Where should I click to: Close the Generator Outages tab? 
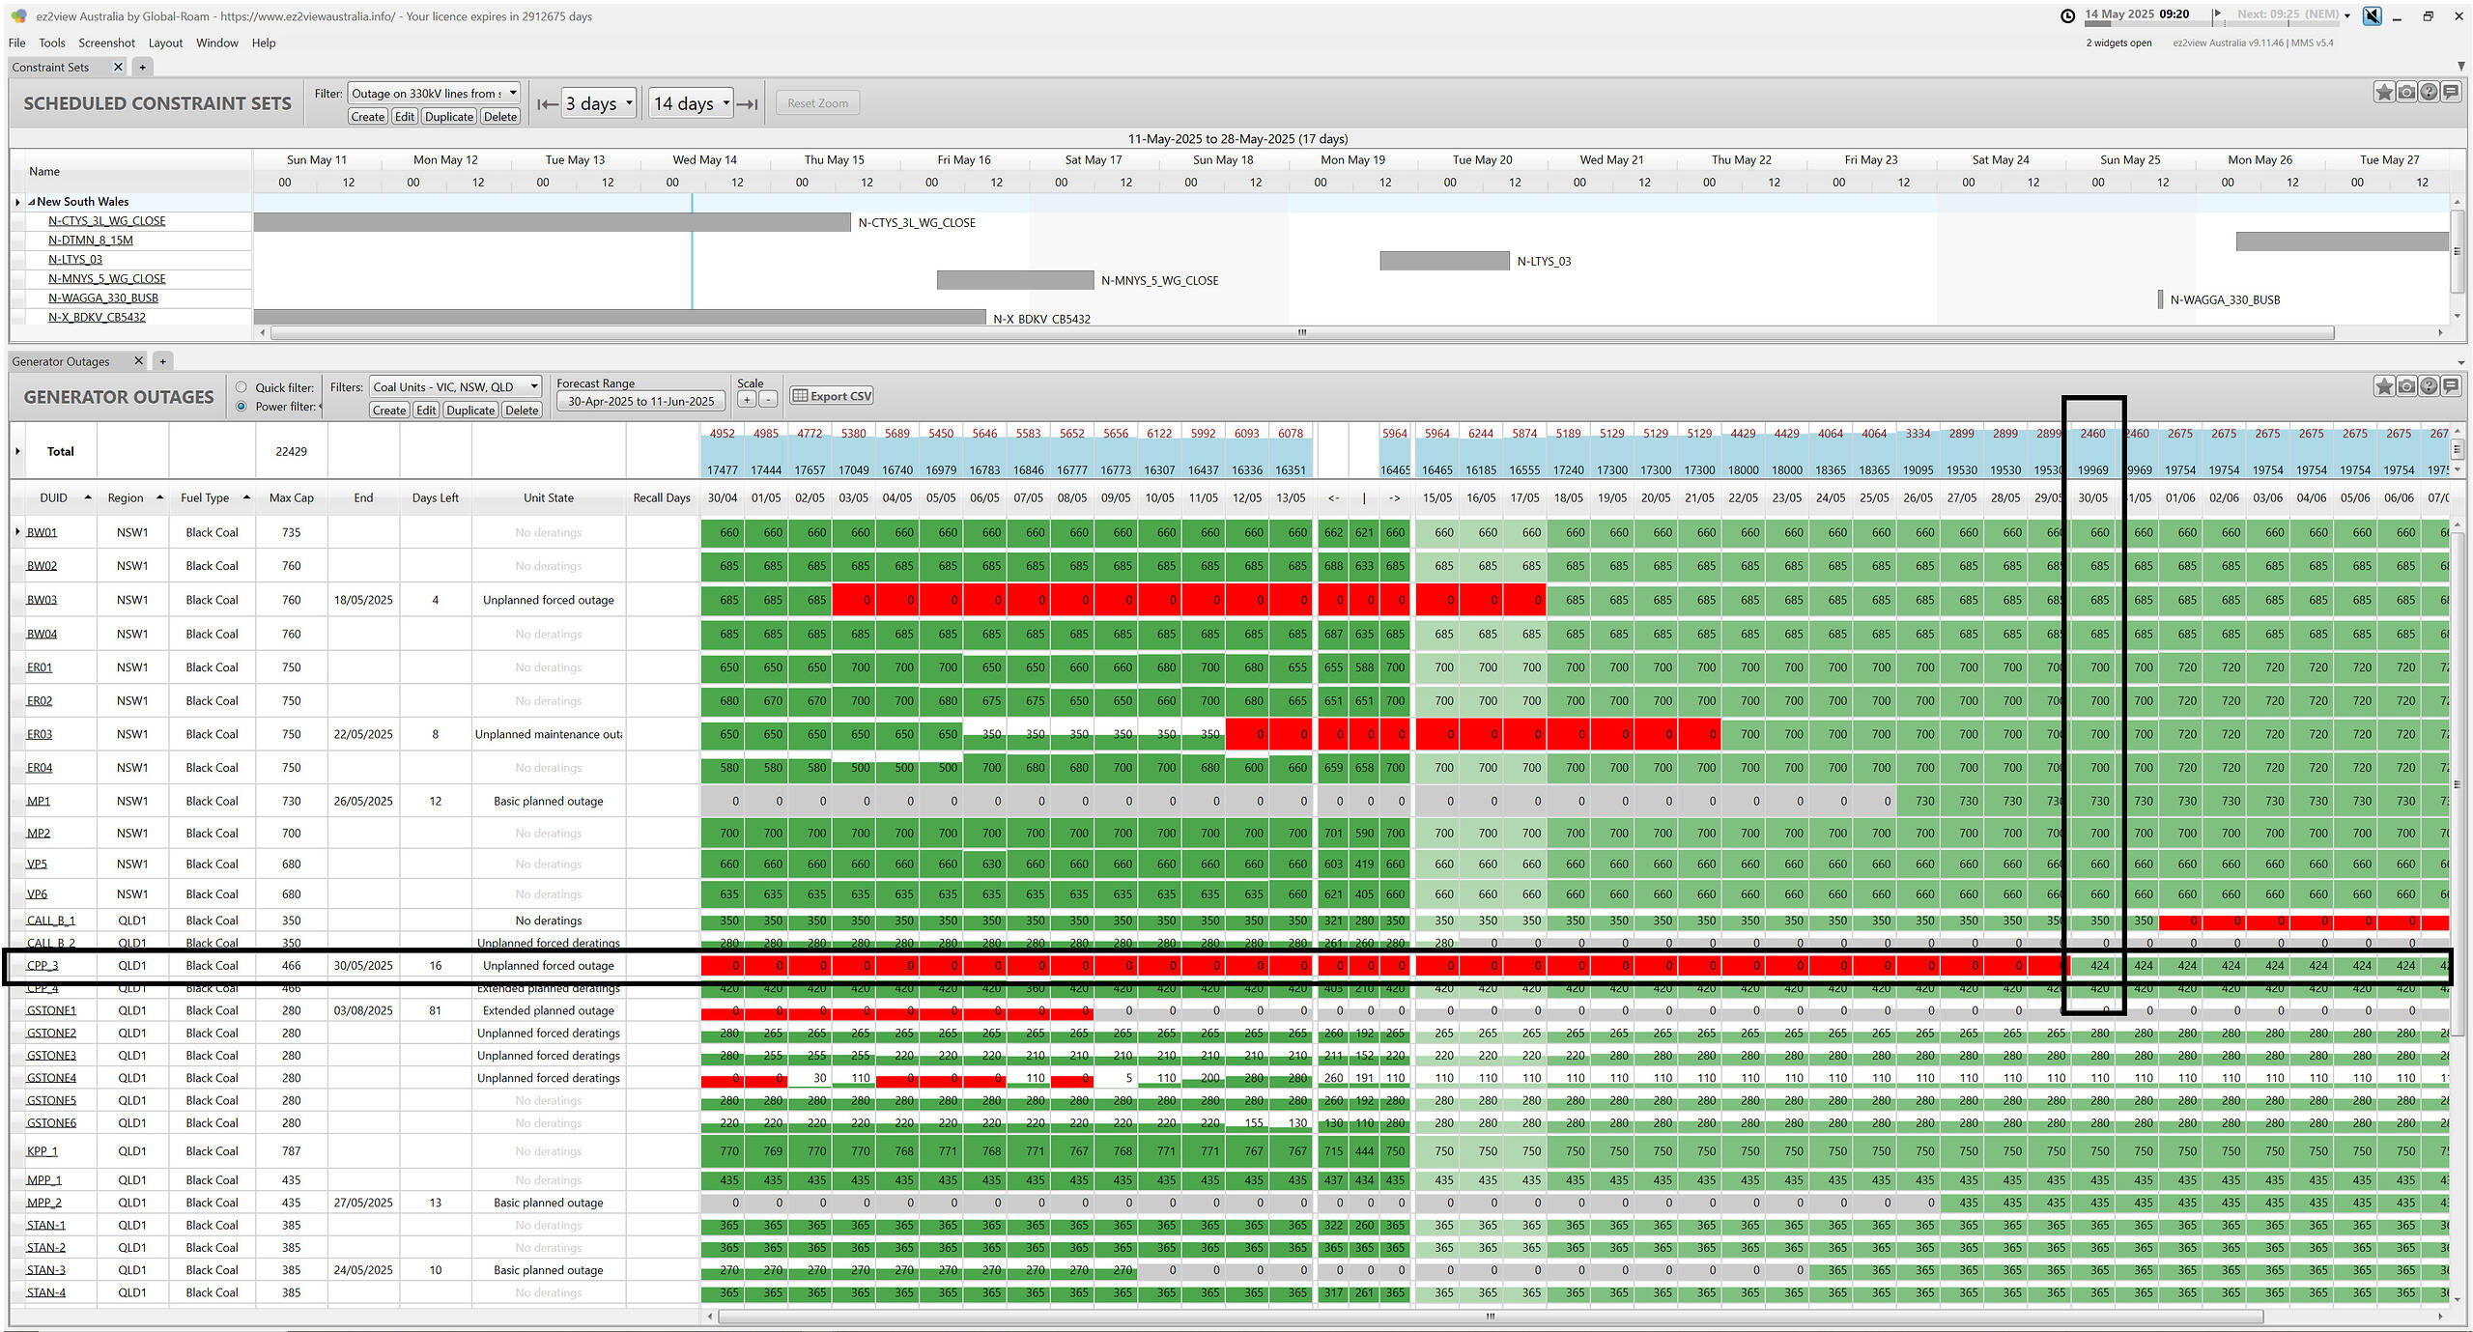coord(138,361)
